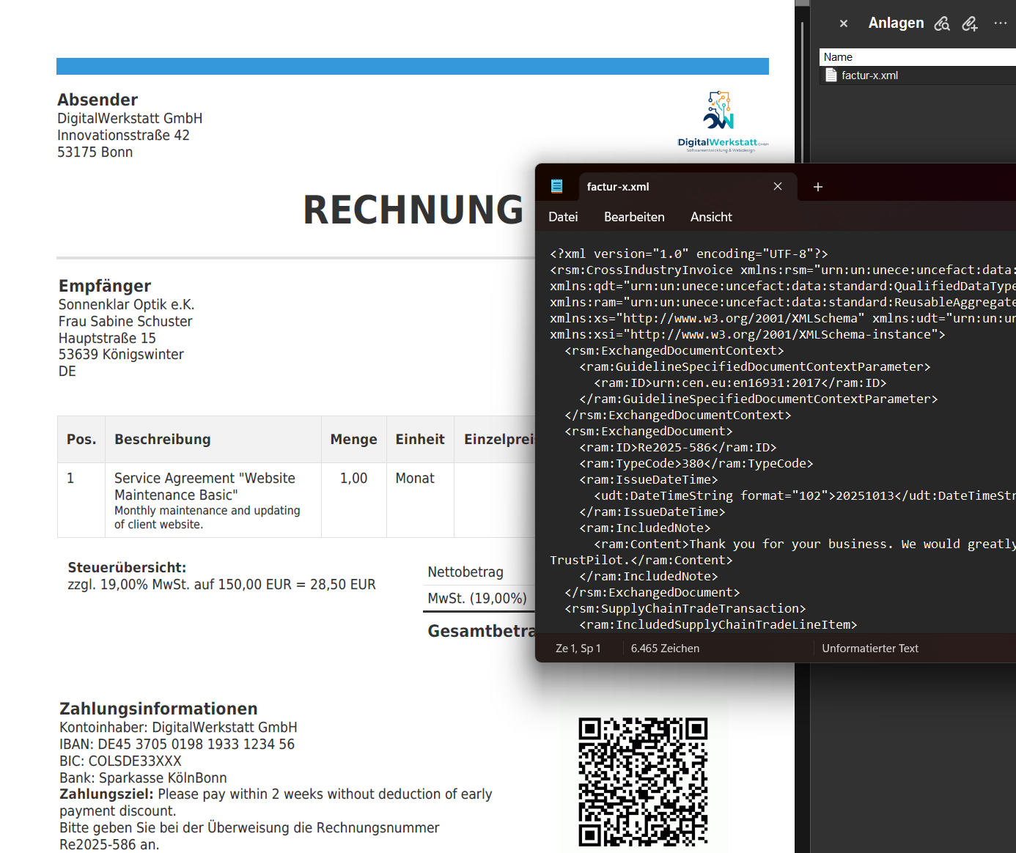The image size is (1016, 853).
Task: Click the QR code on the invoice
Action: click(643, 782)
